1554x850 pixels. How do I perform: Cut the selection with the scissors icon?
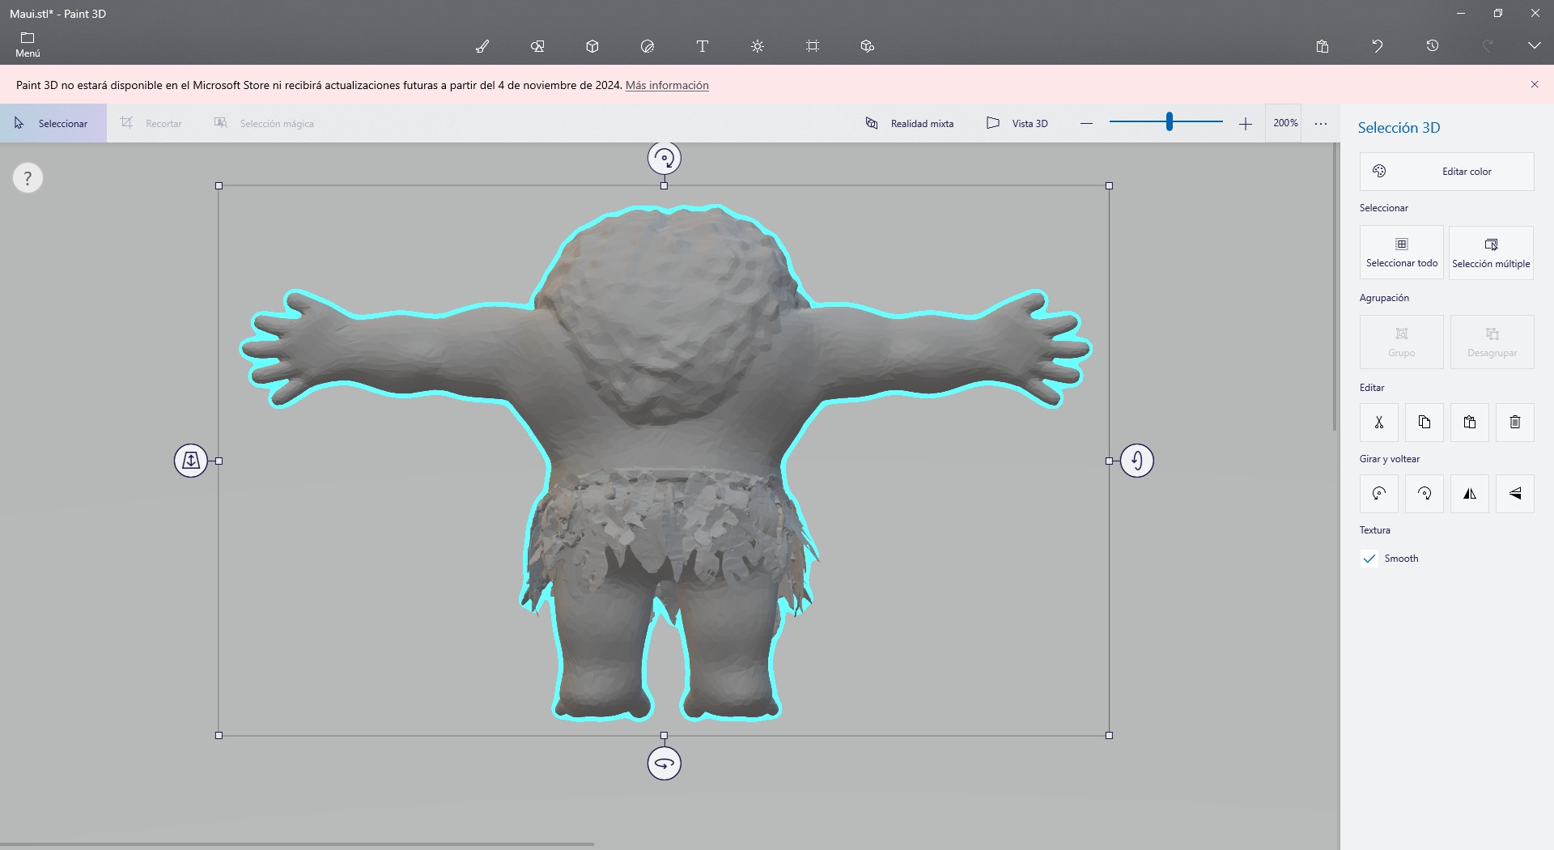[x=1379, y=422]
